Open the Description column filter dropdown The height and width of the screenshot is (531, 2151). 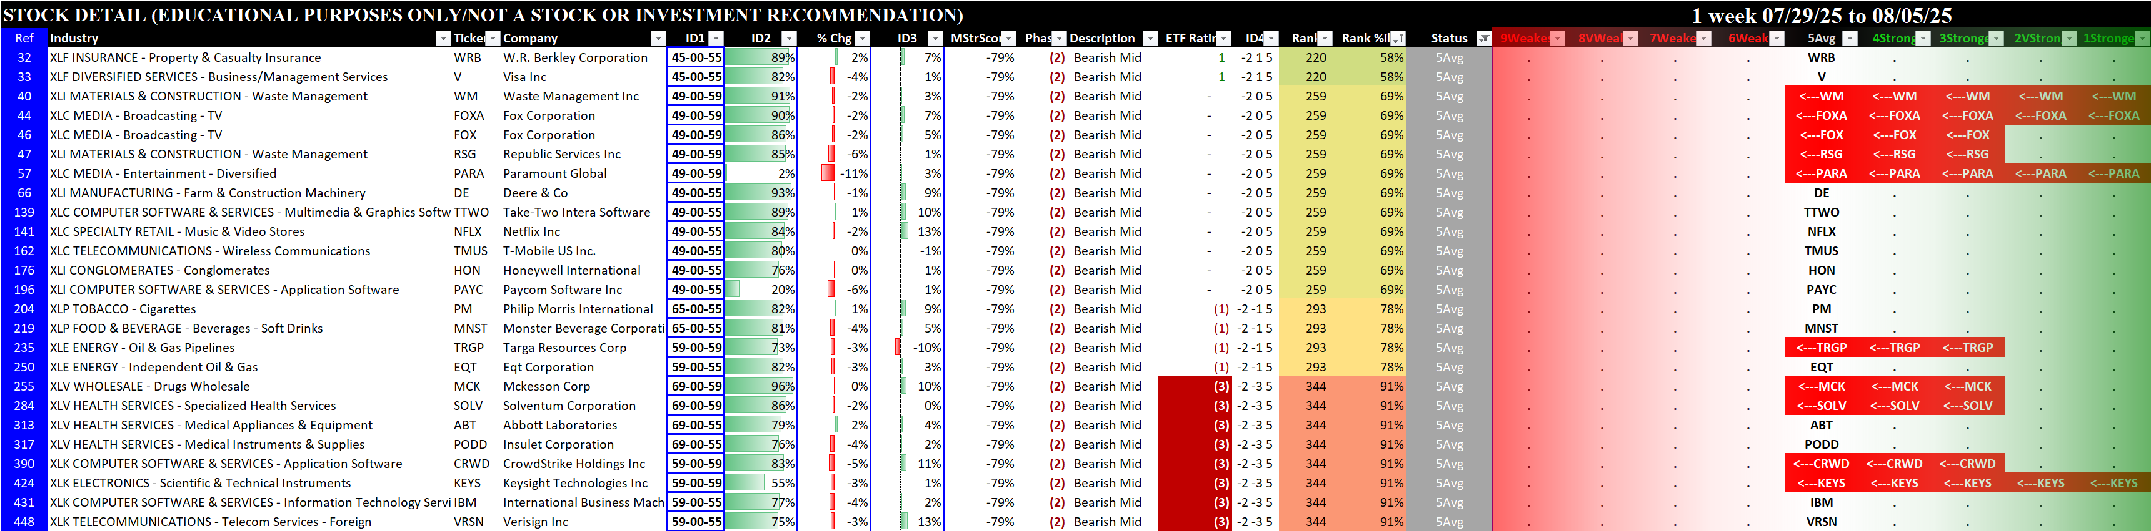1150,38
